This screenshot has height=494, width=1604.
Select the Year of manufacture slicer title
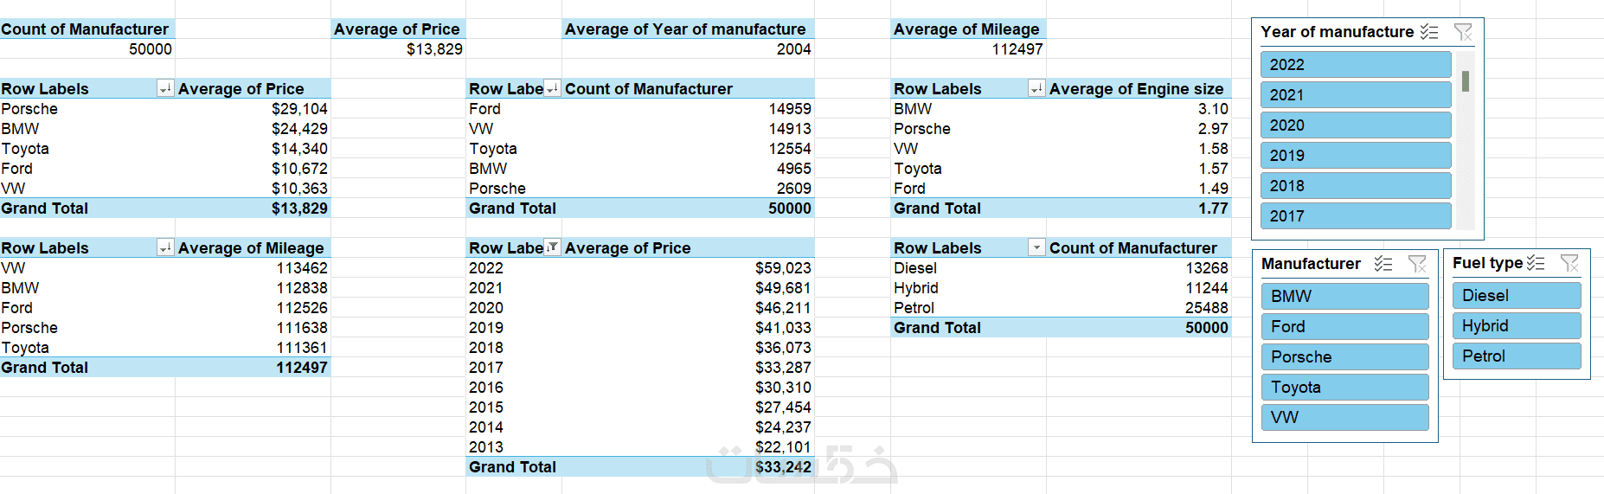(1337, 32)
